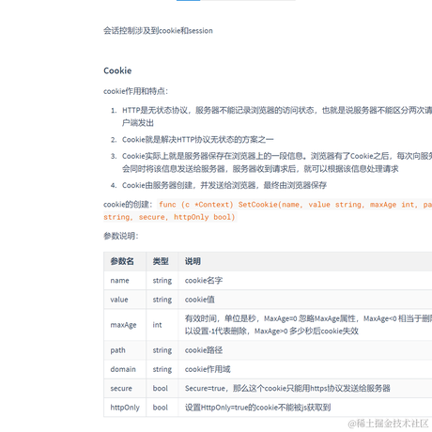Screen dimensions: 432x432
Task: Click list item 3 about Cookie保存在浏览器上
Action: 277,162
